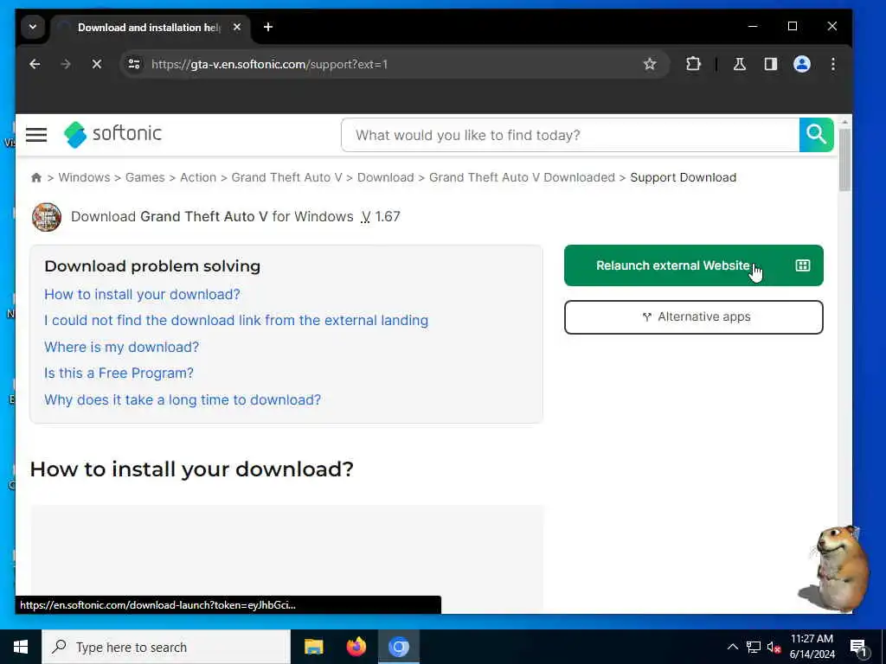Viewport: 886px width, 664px height.
Task: Toggle the browser side panel icon
Action: point(771,64)
